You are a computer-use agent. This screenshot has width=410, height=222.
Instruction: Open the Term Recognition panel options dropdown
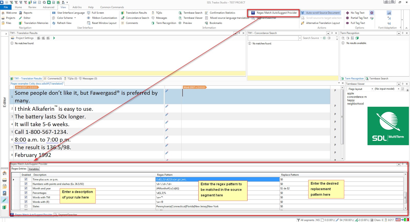click(399, 33)
